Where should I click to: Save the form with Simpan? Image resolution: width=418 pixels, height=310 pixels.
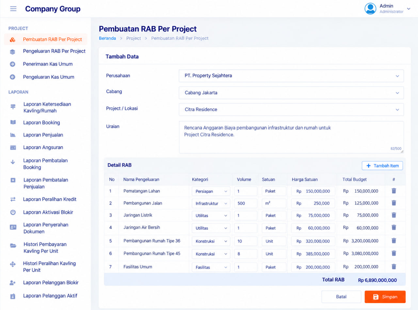point(385,297)
